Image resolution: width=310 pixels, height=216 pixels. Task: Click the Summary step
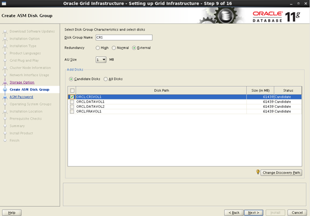coord(17,126)
